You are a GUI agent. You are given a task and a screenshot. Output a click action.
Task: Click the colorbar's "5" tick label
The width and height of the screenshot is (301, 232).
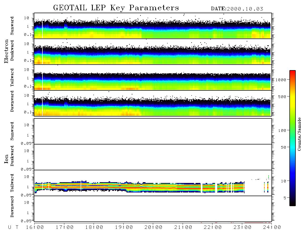click(x=285, y=198)
